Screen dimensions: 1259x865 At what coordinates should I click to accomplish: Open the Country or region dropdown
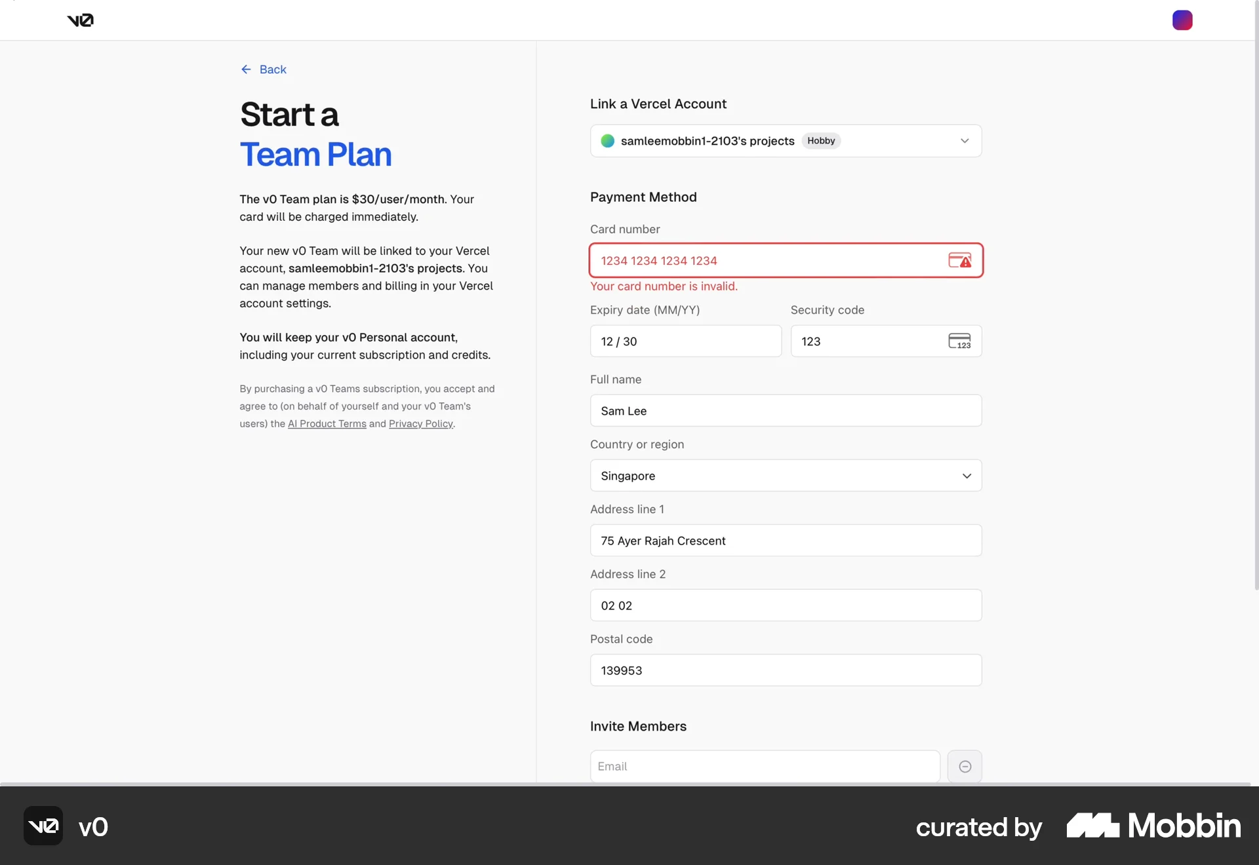pos(785,476)
